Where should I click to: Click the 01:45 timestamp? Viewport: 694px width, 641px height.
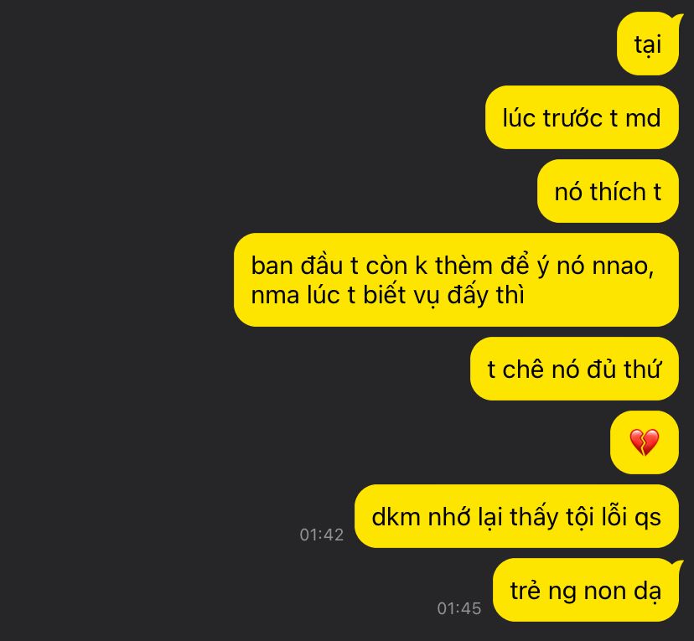coord(459,608)
